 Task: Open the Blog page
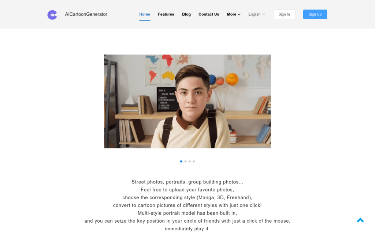point(186,14)
